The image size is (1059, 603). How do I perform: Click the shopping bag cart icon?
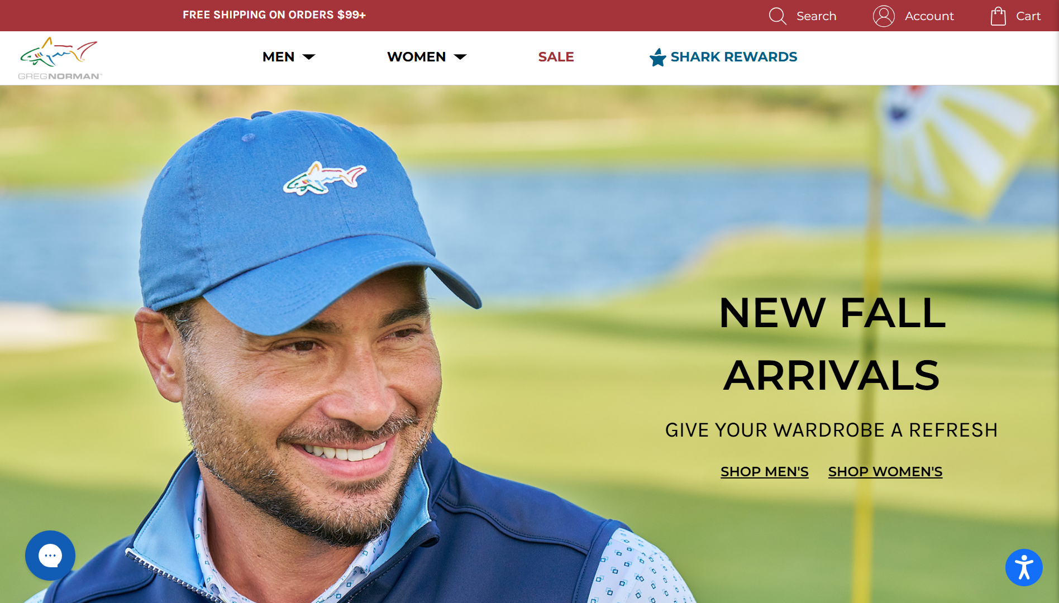[998, 16]
